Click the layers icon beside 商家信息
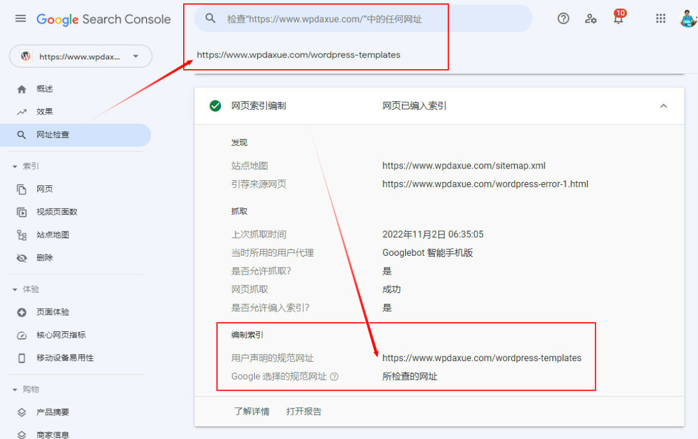This screenshot has height=439, width=698. pyautogui.click(x=22, y=434)
